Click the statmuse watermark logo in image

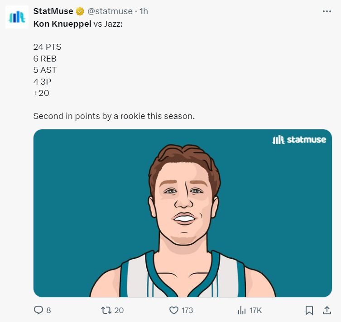pyautogui.click(x=299, y=140)
